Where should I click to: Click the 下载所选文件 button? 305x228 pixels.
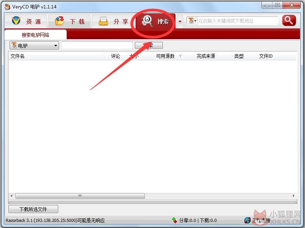[33, 209]
